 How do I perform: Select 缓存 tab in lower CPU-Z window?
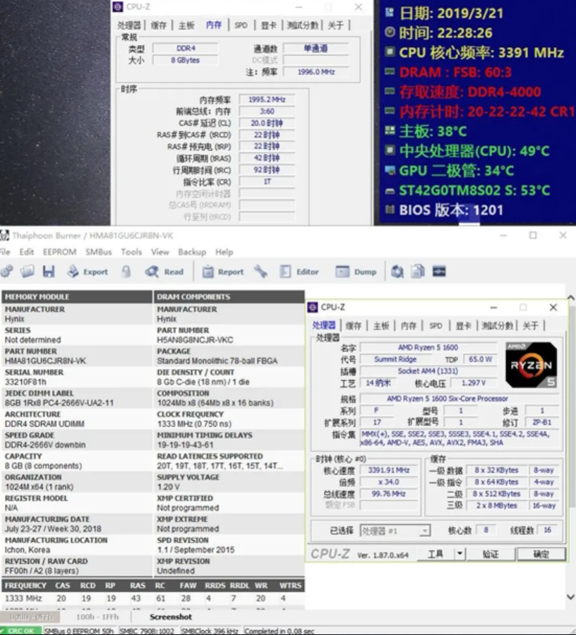[x=353, y=325]
